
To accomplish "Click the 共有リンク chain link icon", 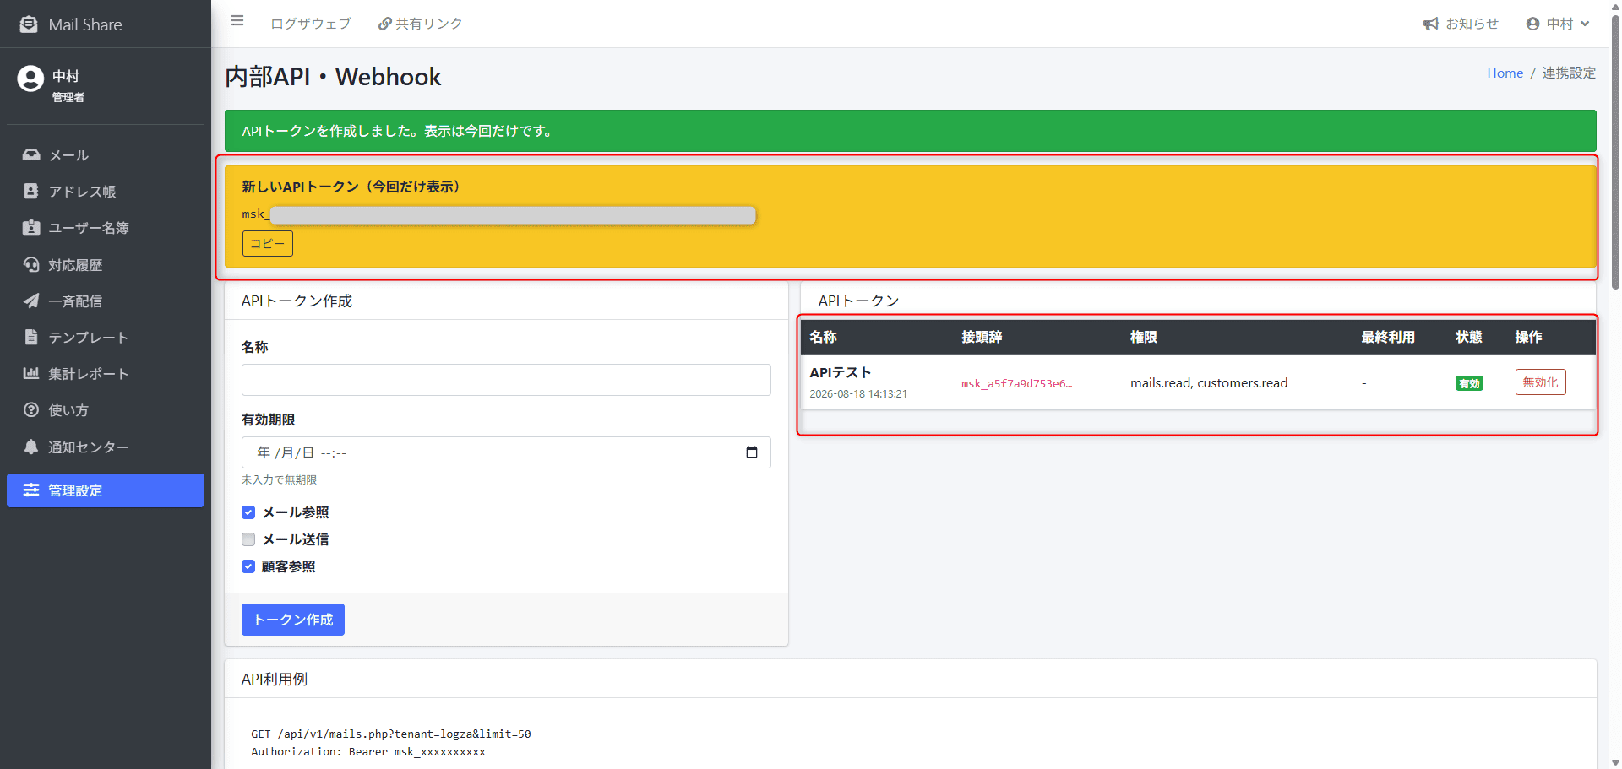I will click(385, 24).
